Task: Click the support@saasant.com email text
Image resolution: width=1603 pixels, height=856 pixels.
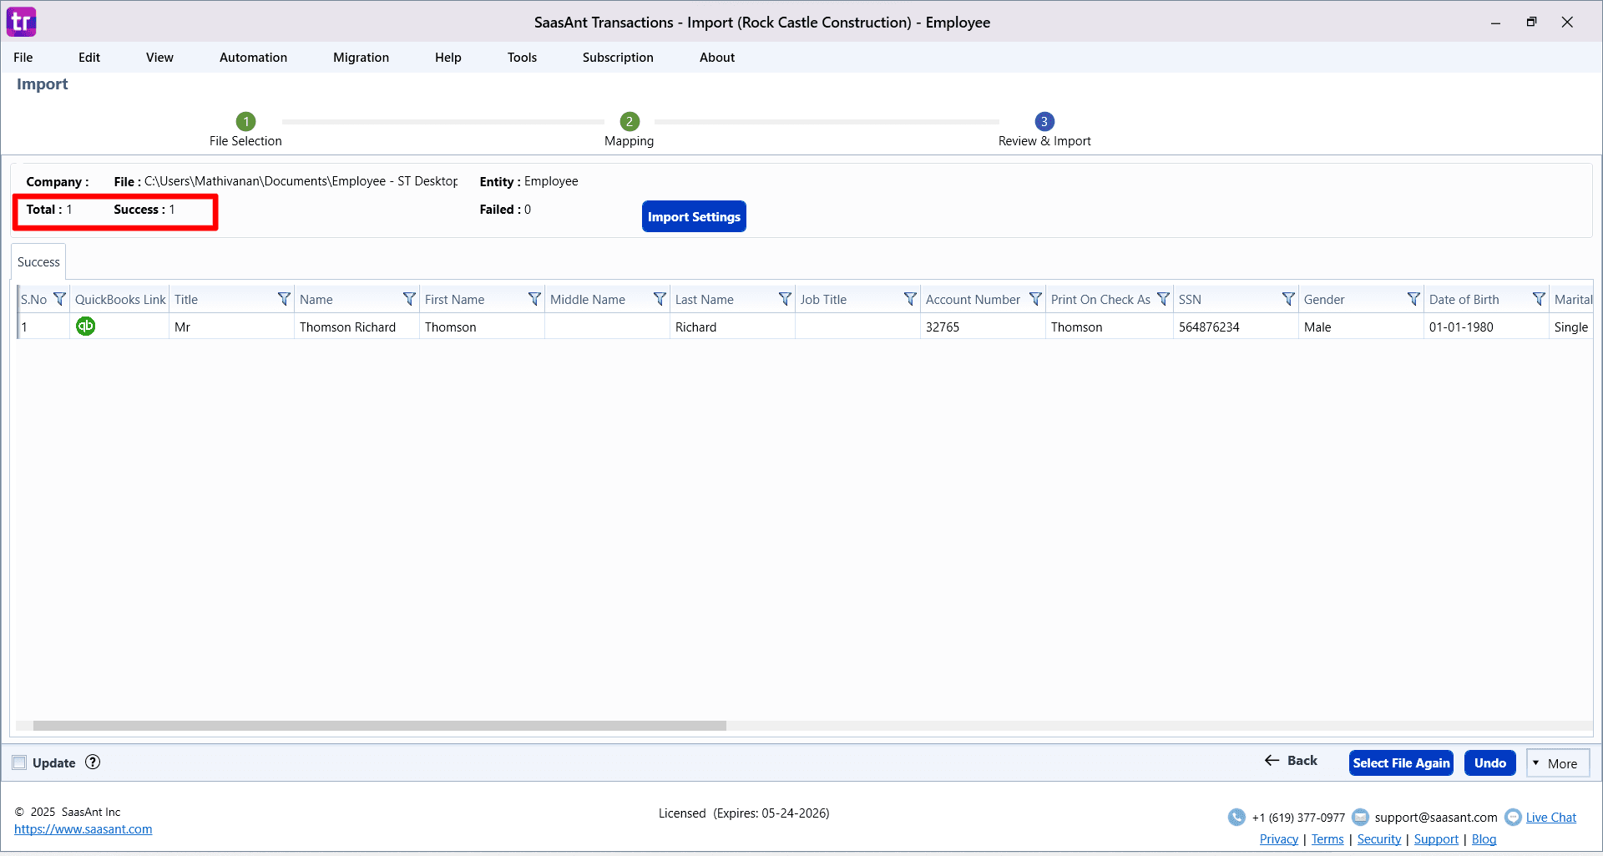Action: (1436, 818)
